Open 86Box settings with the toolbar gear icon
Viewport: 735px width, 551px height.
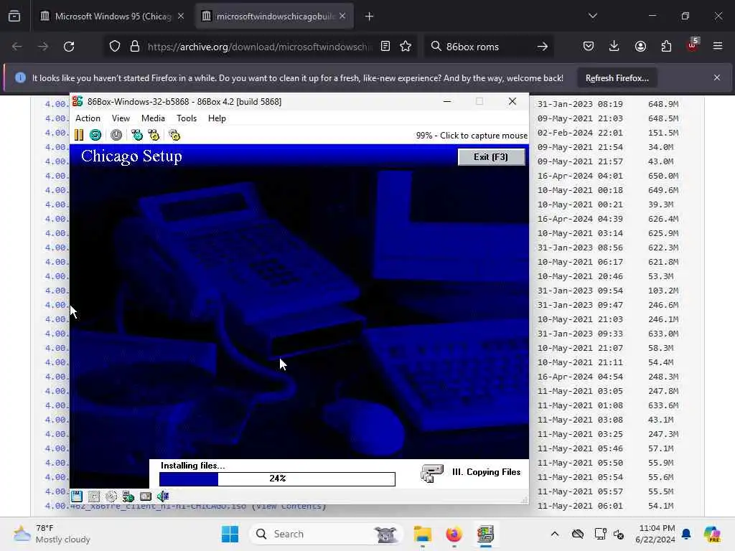pos(174,136)
